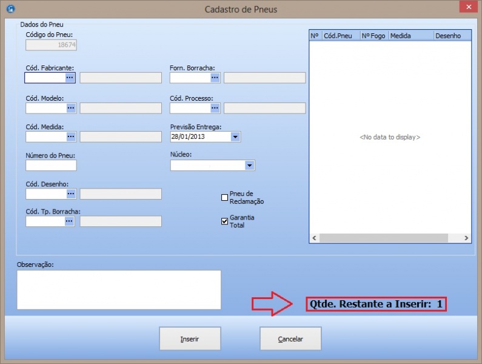Click the application icon in title bar
Viewport: 482px width, 364px height.
(10, 10)
